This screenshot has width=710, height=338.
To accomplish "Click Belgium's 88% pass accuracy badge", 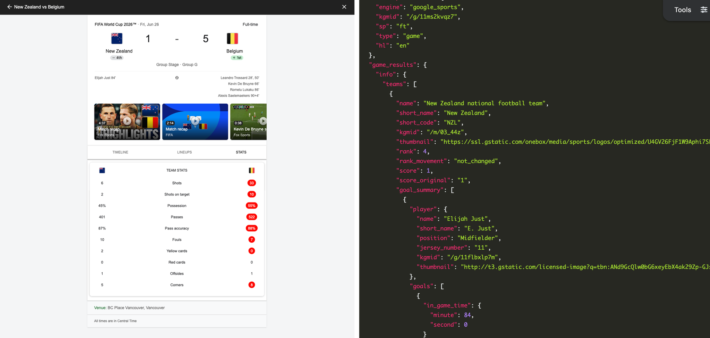I will tap(252, 228).
